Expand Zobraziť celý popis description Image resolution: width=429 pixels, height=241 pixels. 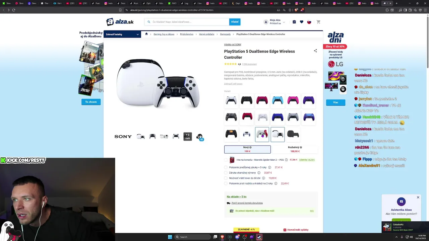click(233, 84)
